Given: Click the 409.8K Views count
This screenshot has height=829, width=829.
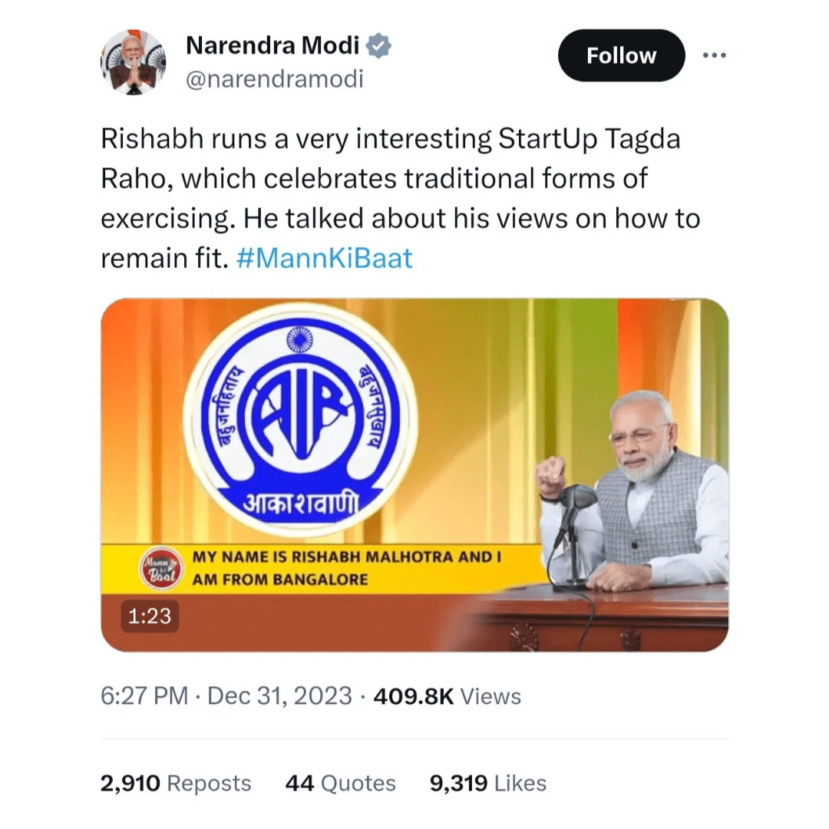Looking at the screenshot, I should pyautogui.click(x=446, y=696).
